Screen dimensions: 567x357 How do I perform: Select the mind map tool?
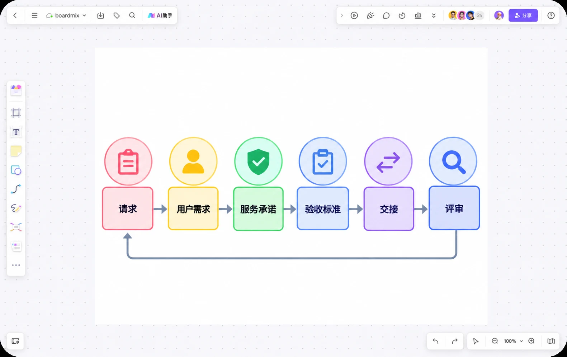16,227
